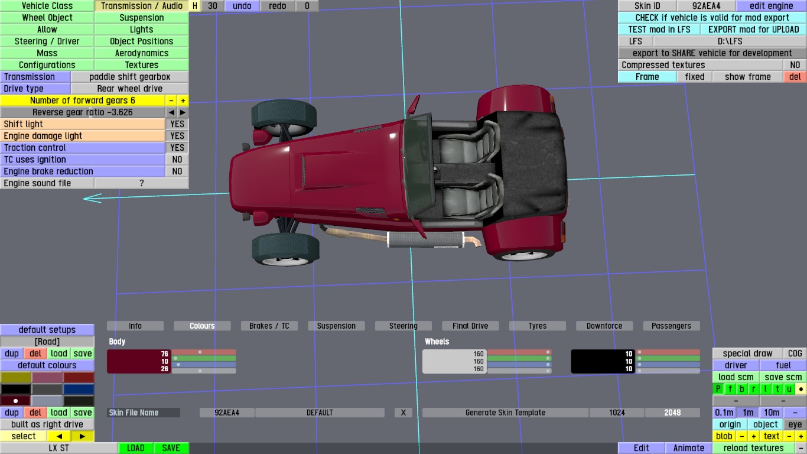The height and width of the screenshot is (454, 807).
Task: Click right arrow beside Reverse gear ratio
Action: pyautogui.click(x=183, y=112)
